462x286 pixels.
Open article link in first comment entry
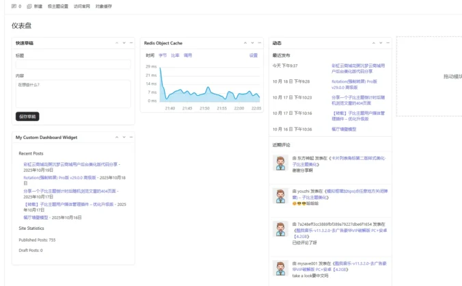coord(339,161)
